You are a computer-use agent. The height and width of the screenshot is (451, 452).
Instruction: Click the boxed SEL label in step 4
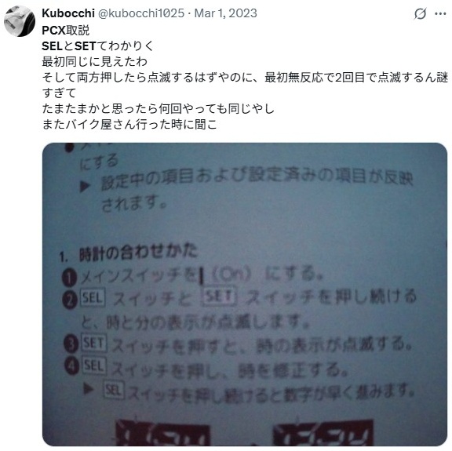(x=94, y=366)
